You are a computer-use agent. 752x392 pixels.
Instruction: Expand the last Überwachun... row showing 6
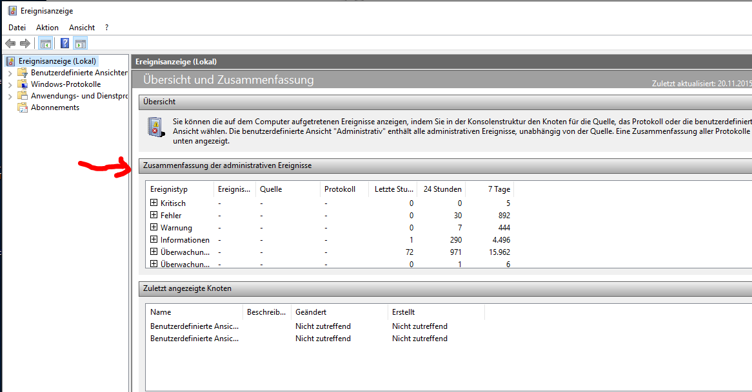coord(153,264)
